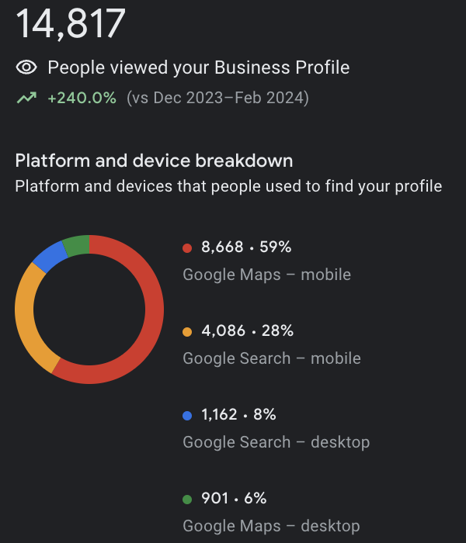This screenshot has height=543, width=466.
Task: Select the blue segment of the donut chart
Action: [x=49, y=256]
